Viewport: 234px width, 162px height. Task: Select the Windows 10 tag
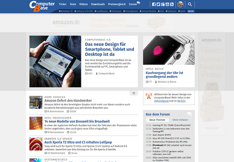tap(66, 11)
